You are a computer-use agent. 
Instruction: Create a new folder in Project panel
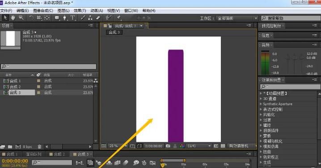pyautogui.click(x=10, y=147)
